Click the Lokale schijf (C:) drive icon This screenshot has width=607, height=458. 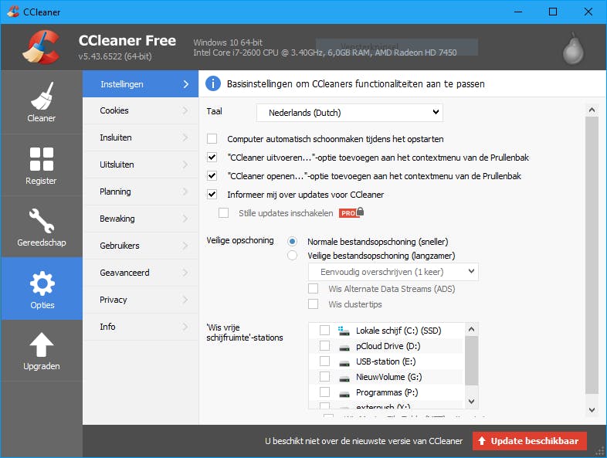344,331
